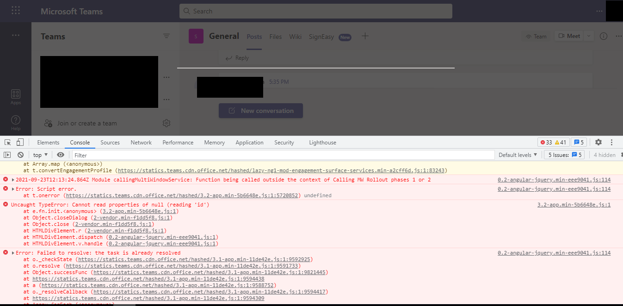The width and height of the screenshot is (623, 306).
Task: Open the Microsoft 365 app launcher grid
Action: click(x=16, y=11)
